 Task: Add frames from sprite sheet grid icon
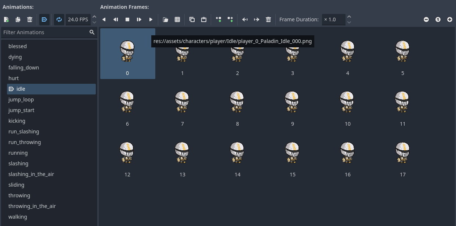coord(177,19)
